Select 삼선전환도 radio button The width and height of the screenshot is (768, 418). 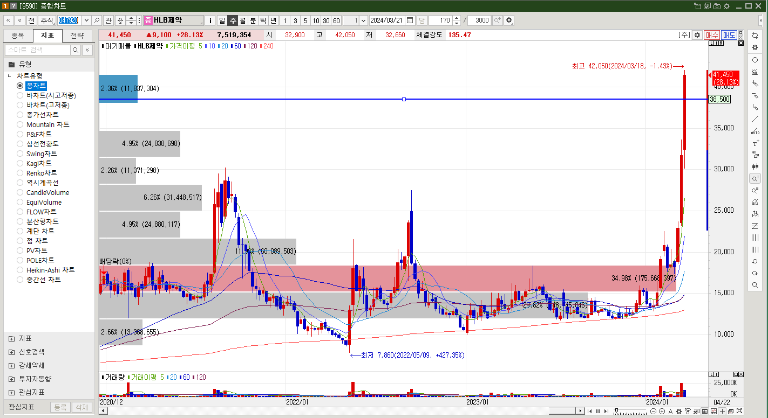point(21,144)
